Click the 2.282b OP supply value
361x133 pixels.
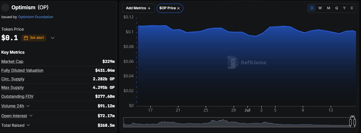104,79
